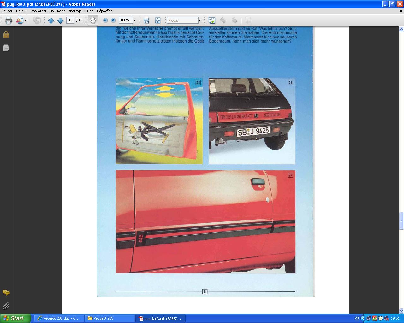
Task: Open the Zobrazení menu
Action: point(39,11)
